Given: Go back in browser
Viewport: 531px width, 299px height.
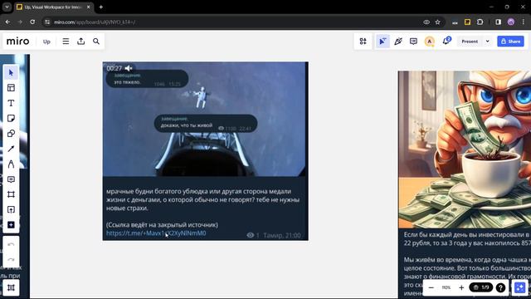Looking at the screenshot, I should coord(7,22).
